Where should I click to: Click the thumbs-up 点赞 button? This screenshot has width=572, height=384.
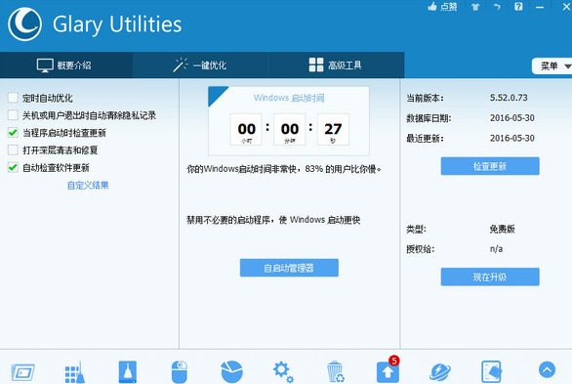point(442,7)
